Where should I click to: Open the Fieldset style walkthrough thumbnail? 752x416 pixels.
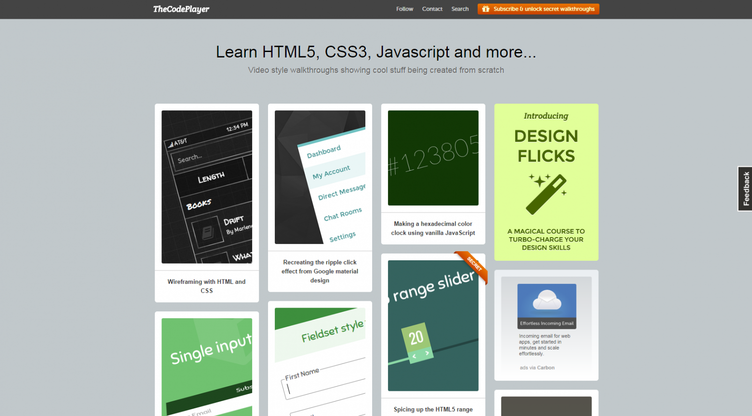[x=320, y=362]
